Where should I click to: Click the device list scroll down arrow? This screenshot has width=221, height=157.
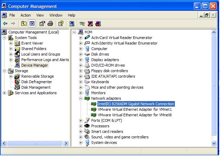[214, 143]
